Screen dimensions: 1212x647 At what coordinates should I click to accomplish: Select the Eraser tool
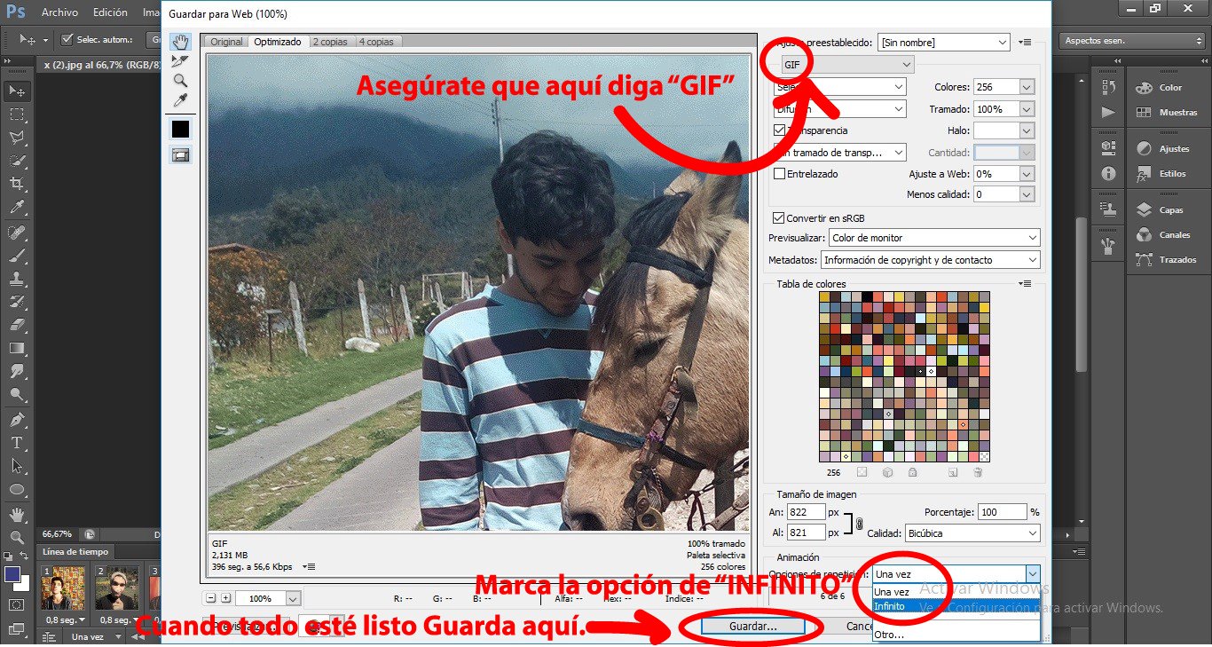pos(16,325)
